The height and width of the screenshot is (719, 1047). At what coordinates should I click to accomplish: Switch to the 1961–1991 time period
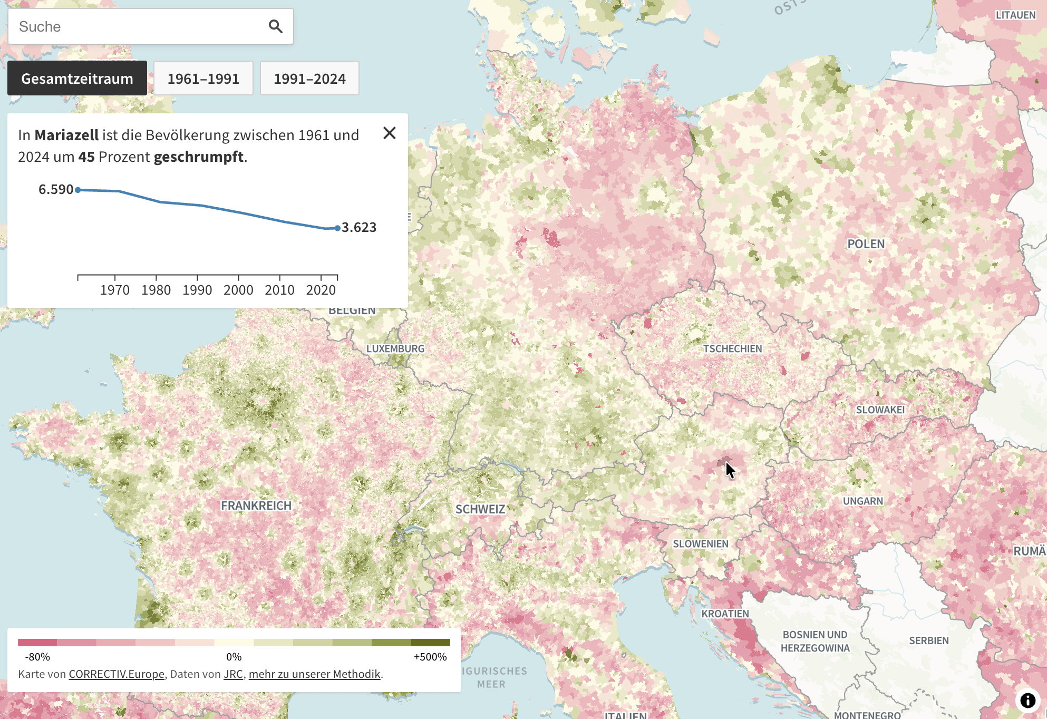pyautogui.click(x=203, y=78)
